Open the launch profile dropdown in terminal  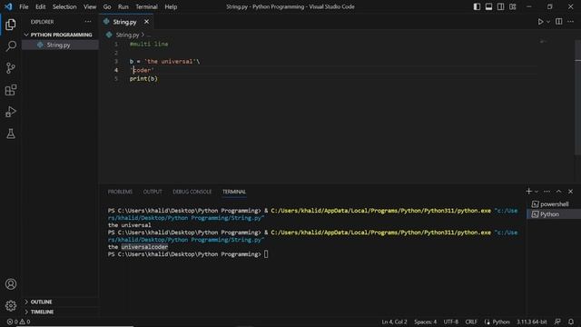point(537,192)
